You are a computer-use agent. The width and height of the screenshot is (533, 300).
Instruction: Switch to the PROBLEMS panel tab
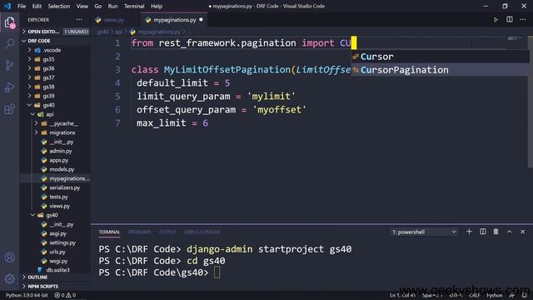pyautogui.click(x=139, y=232)
